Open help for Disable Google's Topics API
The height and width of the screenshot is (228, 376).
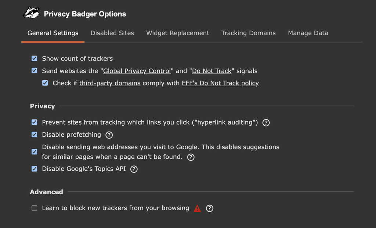(134, 169)
